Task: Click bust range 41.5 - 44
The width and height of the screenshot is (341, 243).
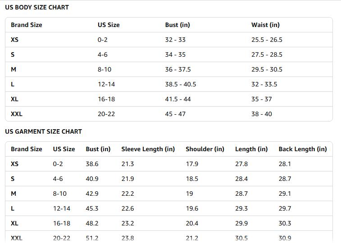Action: click(x=177, y=99)
